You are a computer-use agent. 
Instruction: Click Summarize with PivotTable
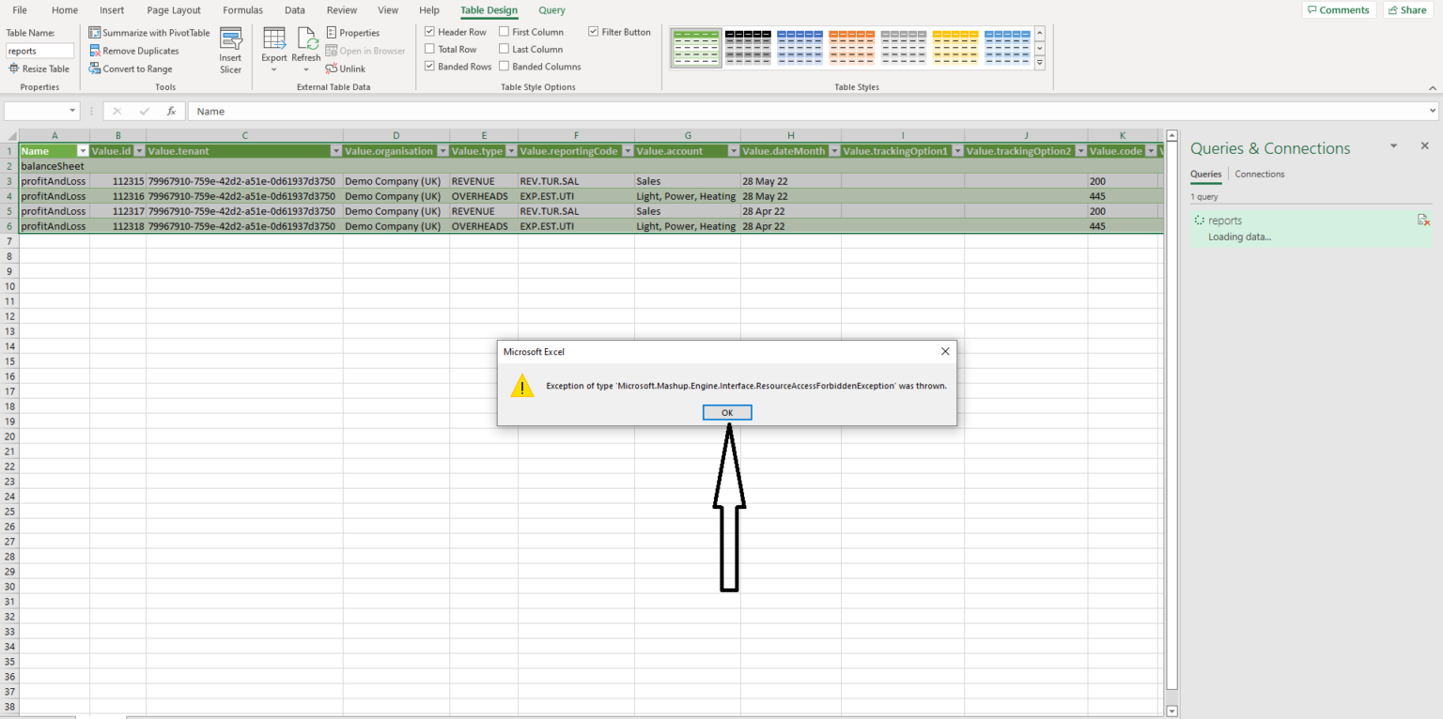[149, 33]
